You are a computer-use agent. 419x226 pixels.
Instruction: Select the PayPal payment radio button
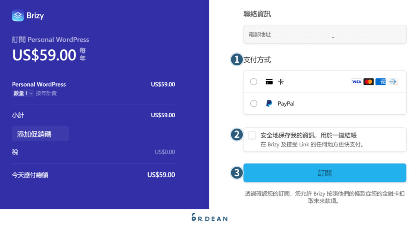[x=253, y=103]
